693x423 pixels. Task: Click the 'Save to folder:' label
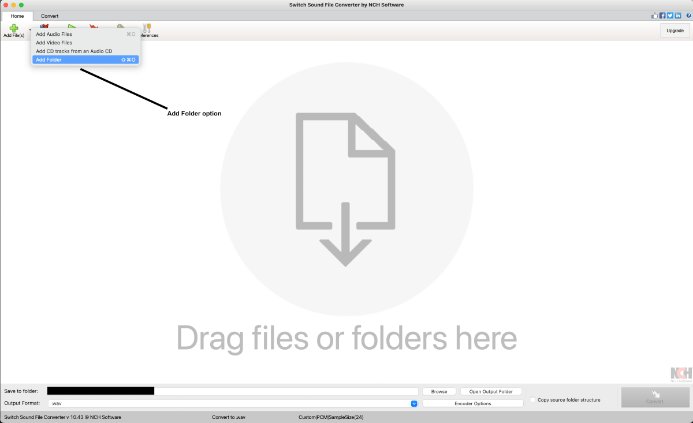coord(21,391)
